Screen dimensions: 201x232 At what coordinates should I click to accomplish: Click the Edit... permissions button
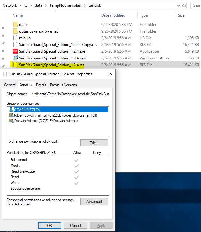tap(94, 143)
